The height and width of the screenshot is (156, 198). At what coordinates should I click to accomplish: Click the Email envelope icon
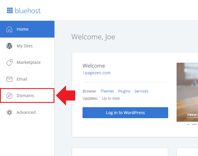tap(9, 79)
